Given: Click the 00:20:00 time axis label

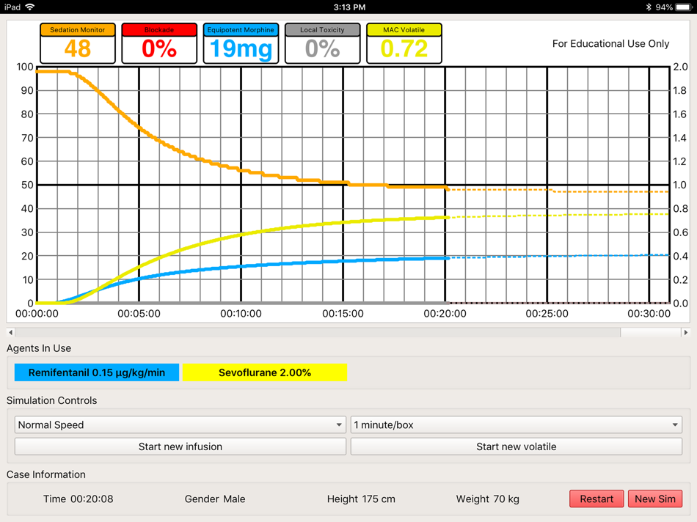Looking at the screenshot, I should [445, 314].
